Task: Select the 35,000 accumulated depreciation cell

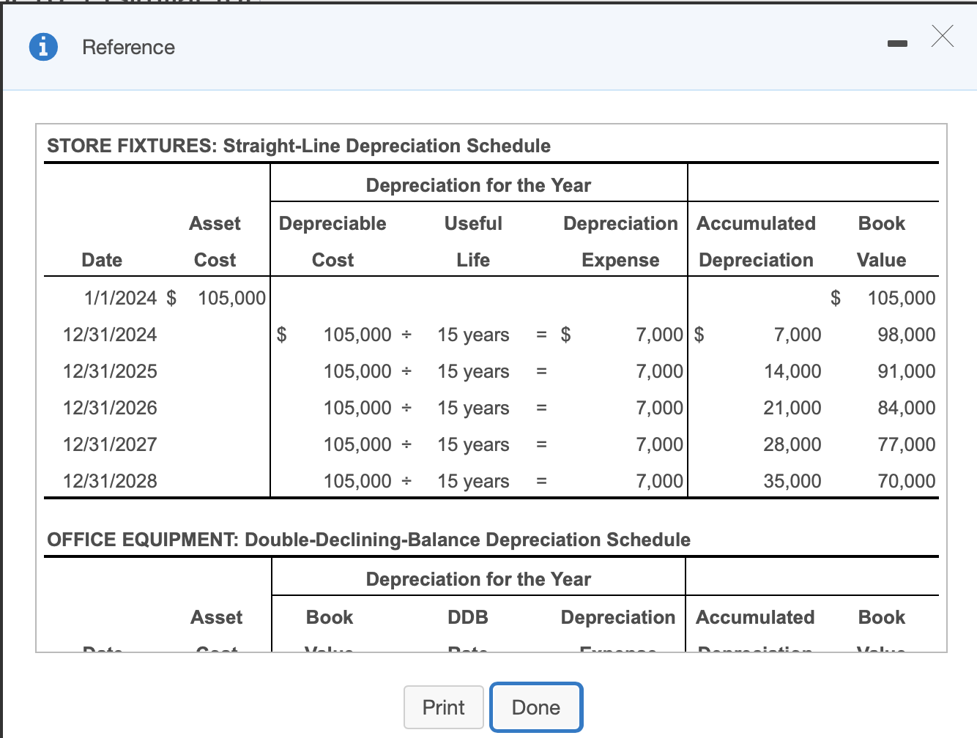Action: pyautogui.click(x=792, y=481)
